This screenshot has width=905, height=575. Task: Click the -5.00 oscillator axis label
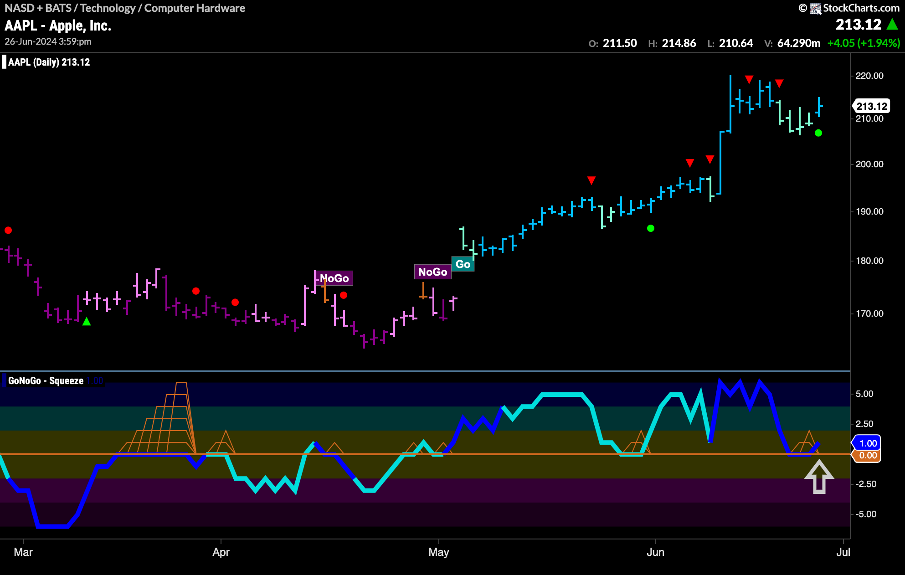(865, 514)
